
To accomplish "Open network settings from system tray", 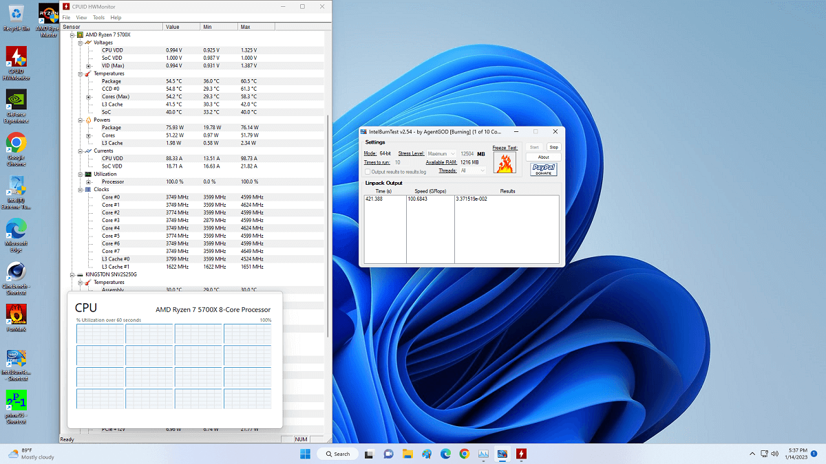I will (763, 454).
